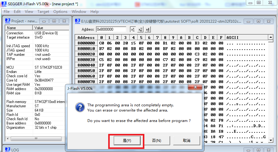Maximize the data file window
Image resolution: width=278 pixels, height=152 pixels.
tap(258, 21)
